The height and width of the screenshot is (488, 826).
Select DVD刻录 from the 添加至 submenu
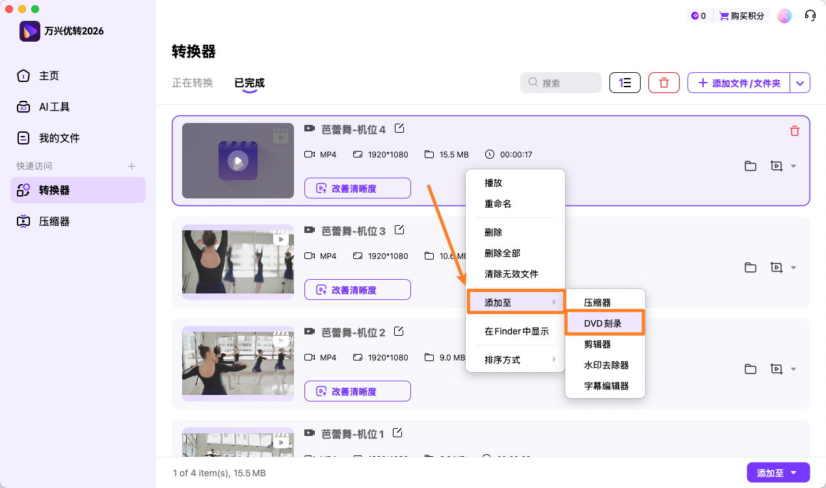(x=604, y=323)
